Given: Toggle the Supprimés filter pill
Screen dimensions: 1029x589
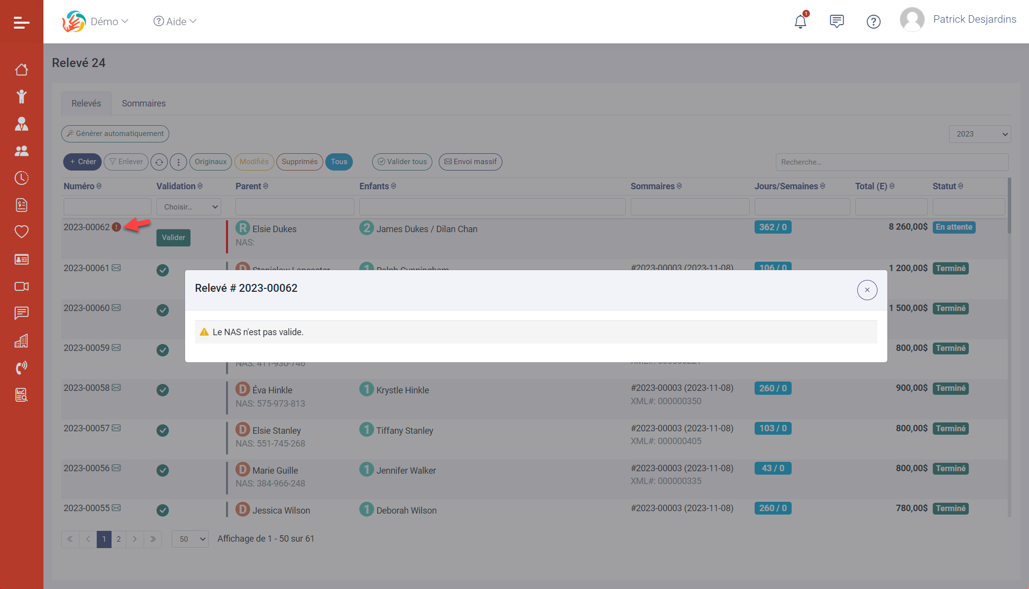Looking at the screenshot, I should click(x=299, y=162).
